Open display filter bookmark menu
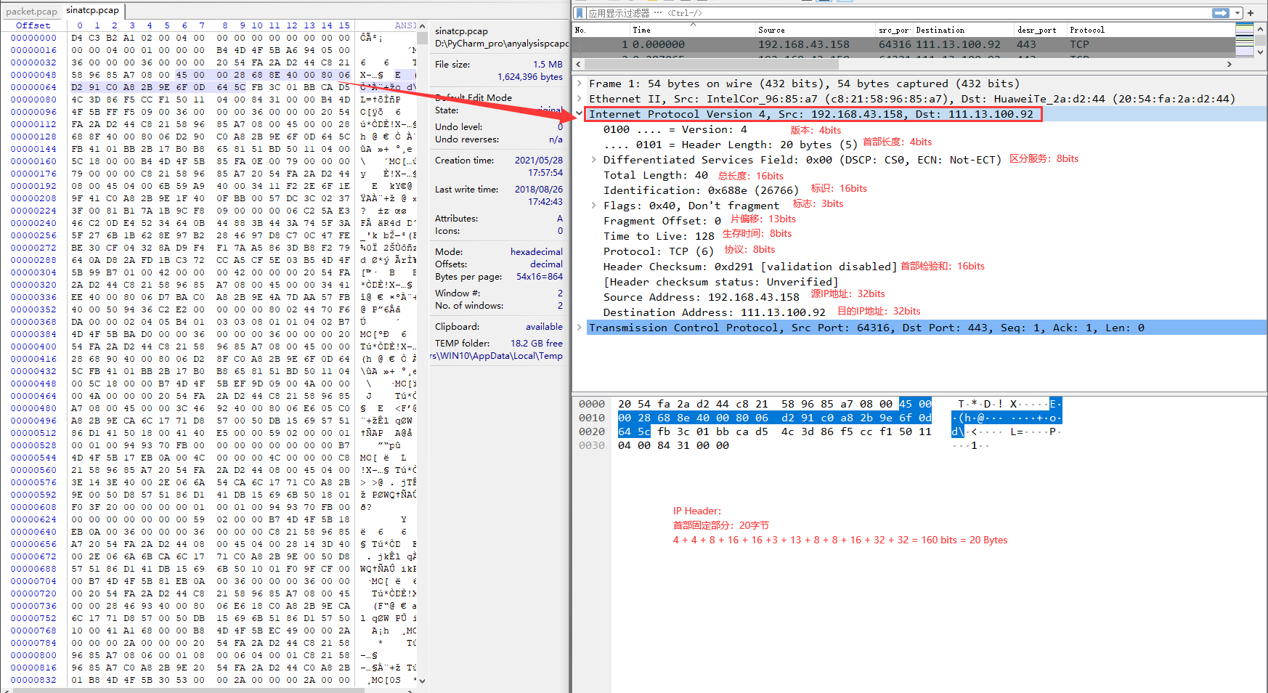Image resolution: width=1268 pixels, height=693 pixels. tap(580, 13)
